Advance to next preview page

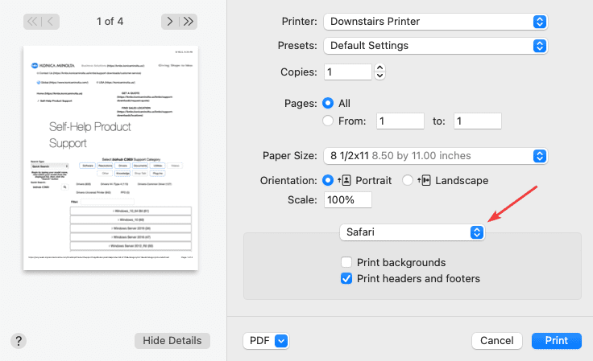pyautogui.click(x=171, y=21)
